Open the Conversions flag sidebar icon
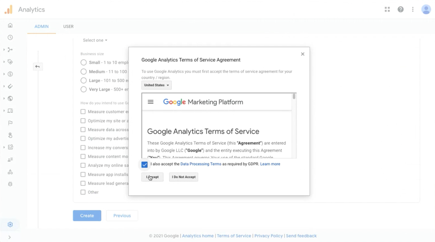Screen dimensions: 435x242 coord(10,123)
